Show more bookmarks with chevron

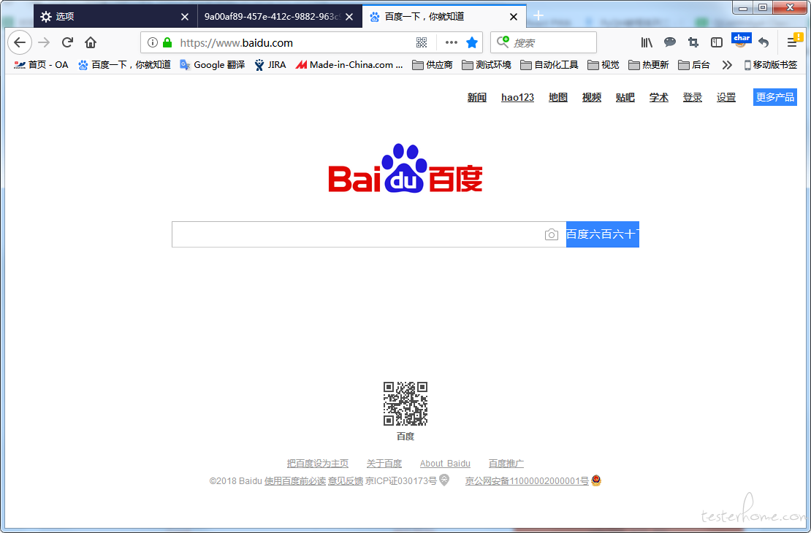[x=727, y=65]
